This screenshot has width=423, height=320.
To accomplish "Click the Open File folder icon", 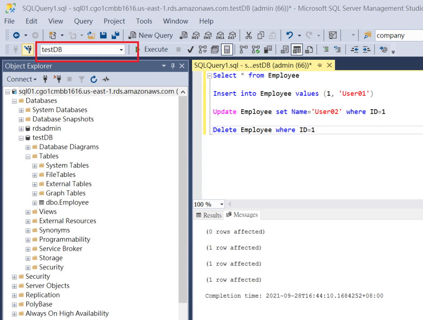I will (x=91, y=35).
